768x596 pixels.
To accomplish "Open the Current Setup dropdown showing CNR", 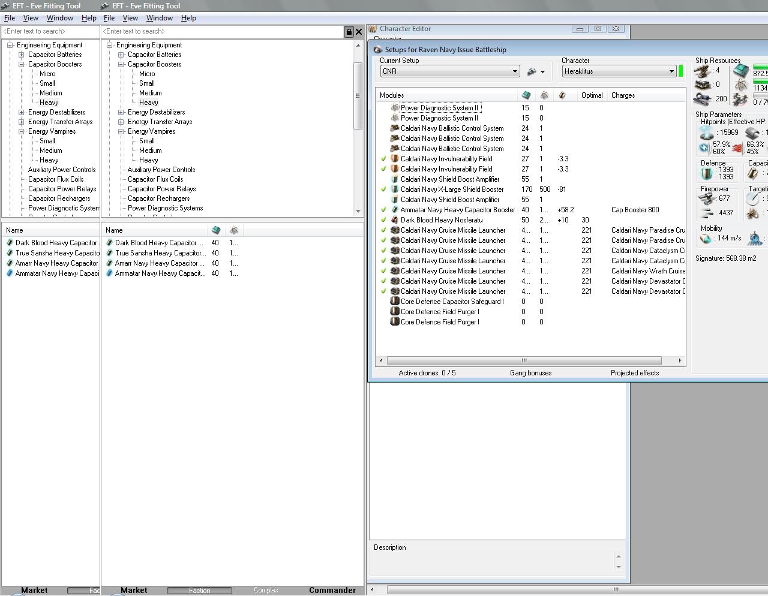I will click(450, 71).
